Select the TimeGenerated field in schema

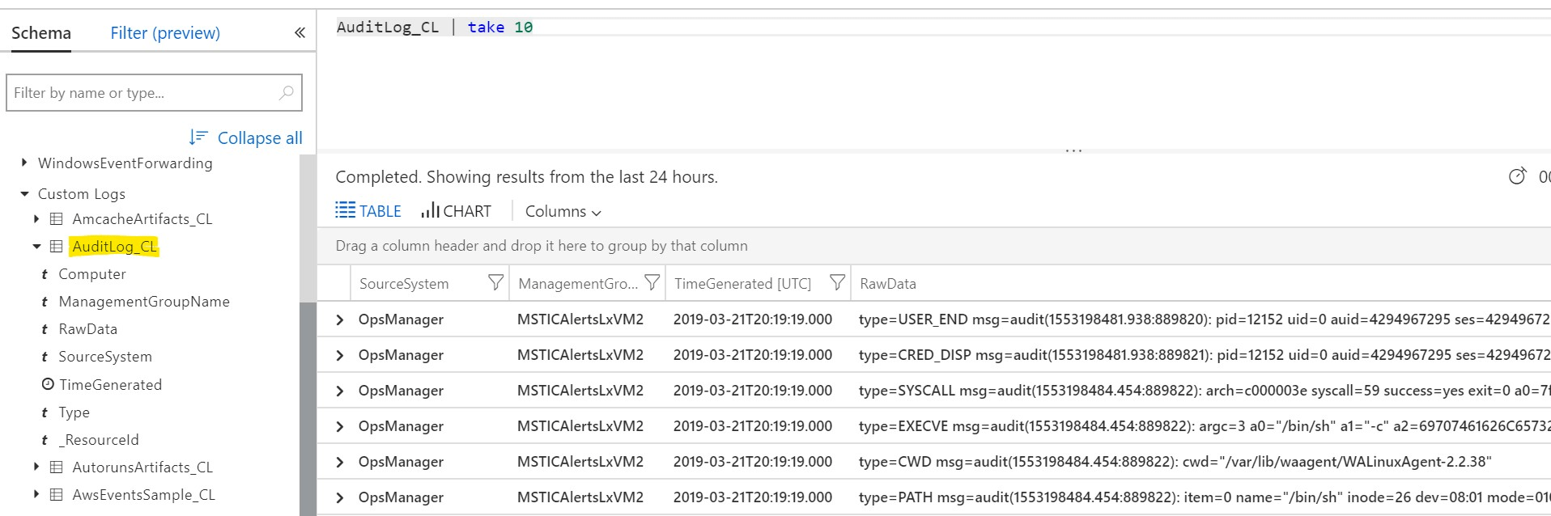[x=110, y=385]
